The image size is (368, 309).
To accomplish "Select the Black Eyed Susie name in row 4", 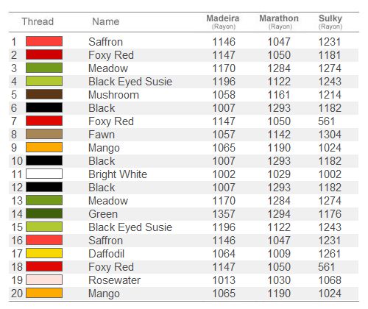I will pyautogui.click(x=130, y=82).
